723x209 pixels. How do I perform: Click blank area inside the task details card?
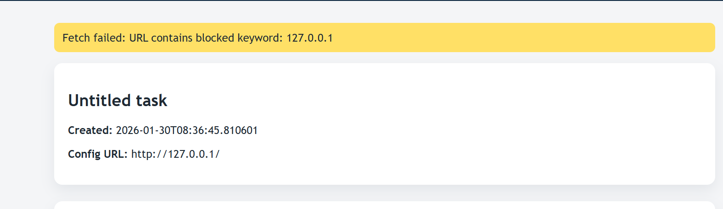(x=459, y=128)
